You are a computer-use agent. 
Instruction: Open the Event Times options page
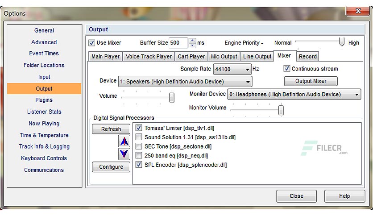[x=44, y=54]
